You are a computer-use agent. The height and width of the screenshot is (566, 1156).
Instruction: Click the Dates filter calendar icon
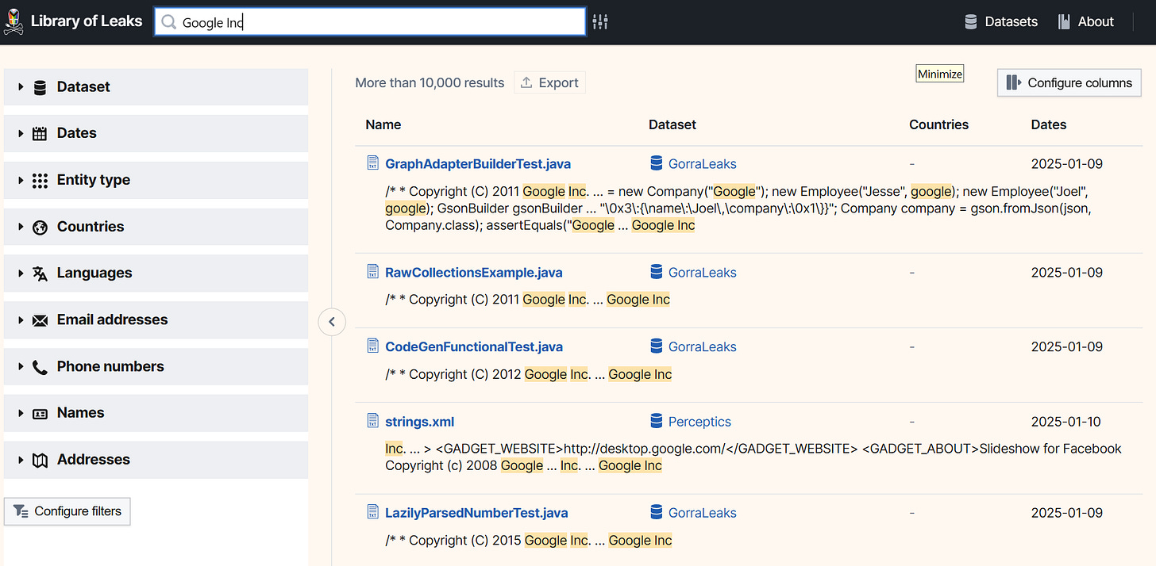tap(40, 134)
